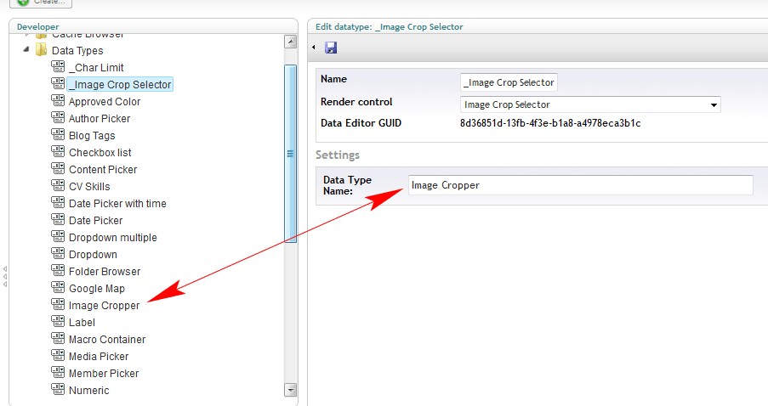Select _Char Limit data type

(x=96, y=67)
